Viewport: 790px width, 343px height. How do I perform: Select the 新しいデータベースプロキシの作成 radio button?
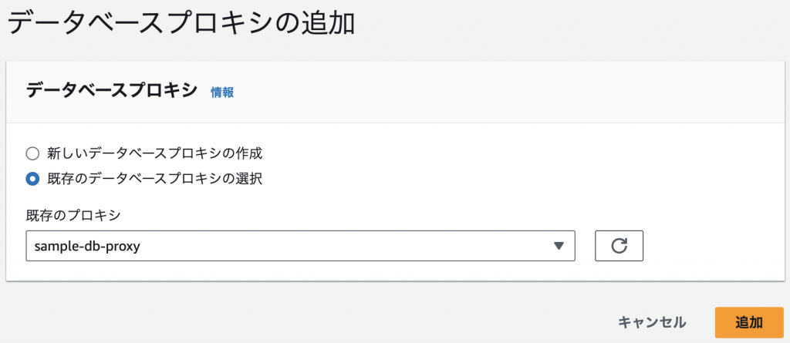(32, 153)
